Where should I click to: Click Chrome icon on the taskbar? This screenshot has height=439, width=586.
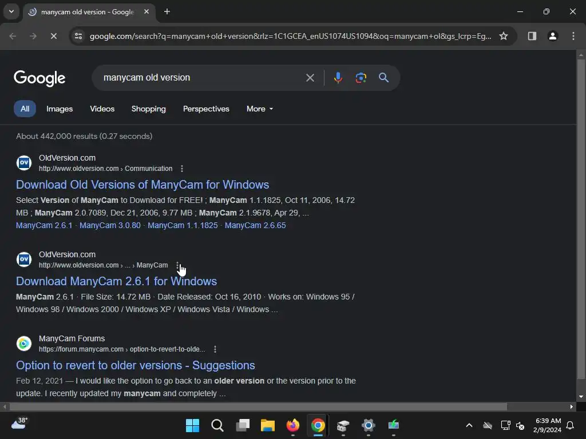point(318,425)
